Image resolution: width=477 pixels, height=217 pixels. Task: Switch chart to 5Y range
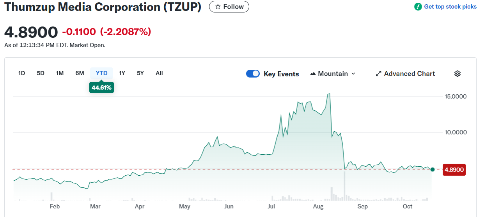click(140, 73)
